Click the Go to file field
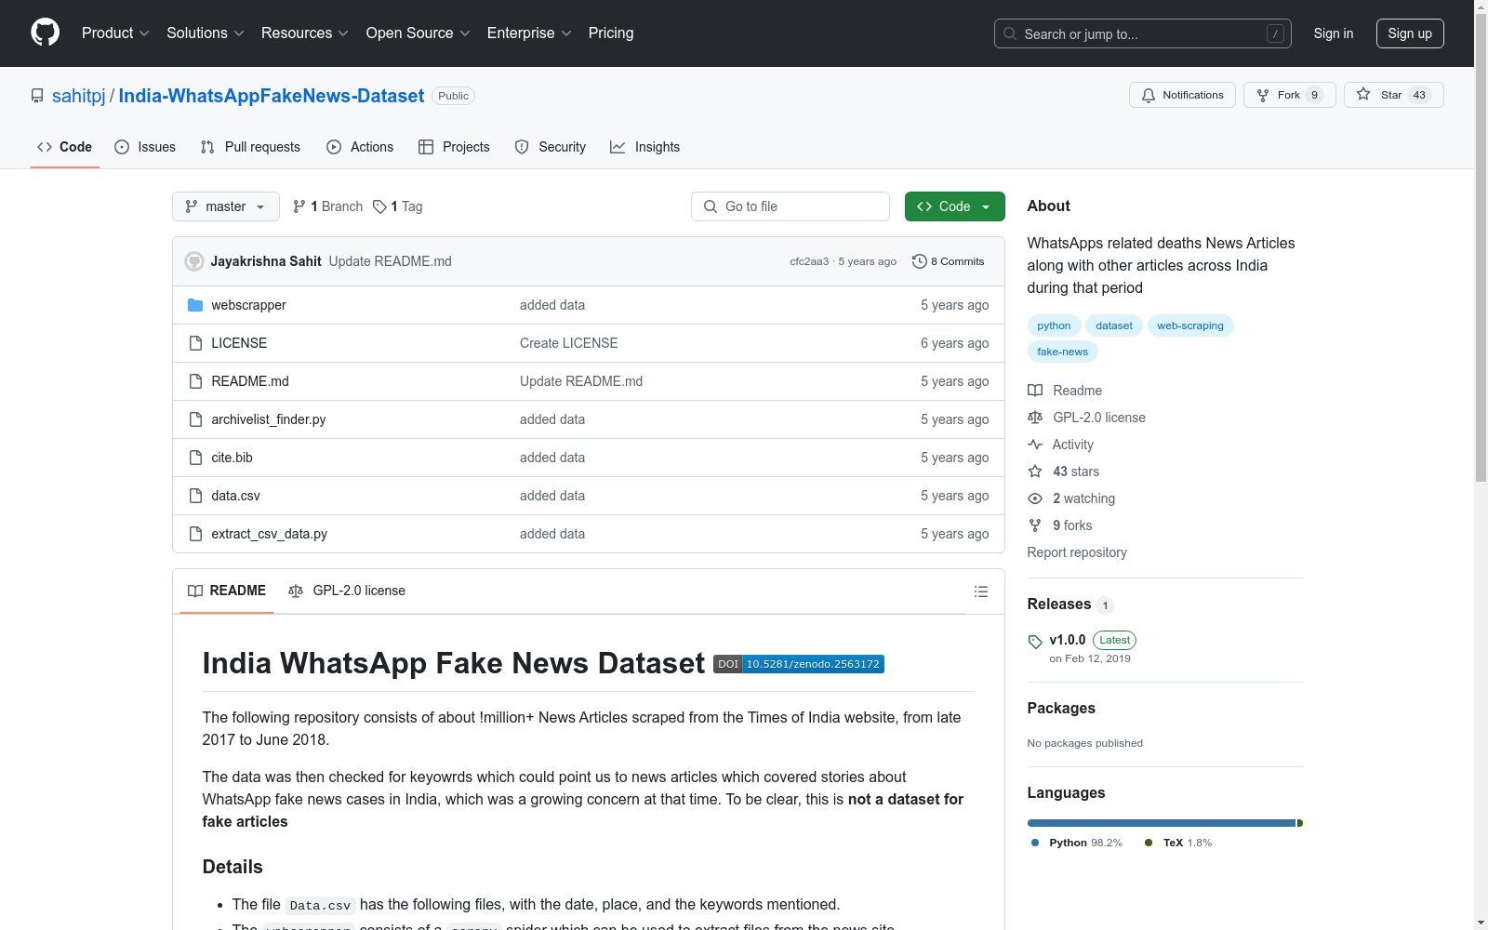 point(790,206)
